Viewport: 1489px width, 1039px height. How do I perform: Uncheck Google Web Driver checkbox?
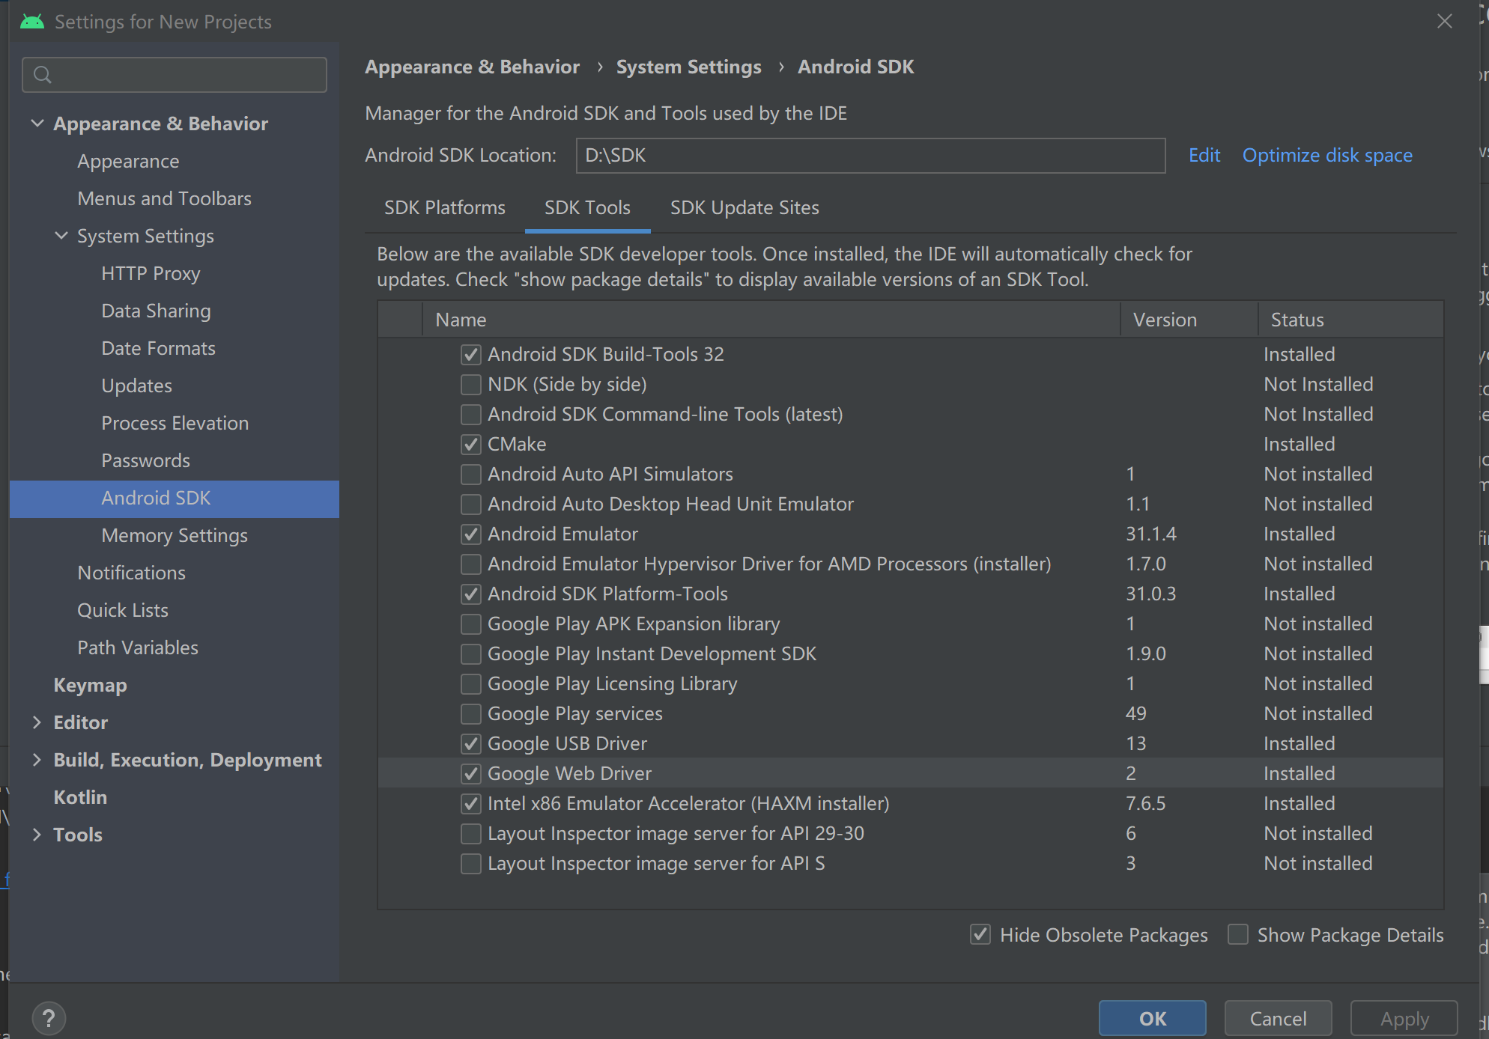click(470, 773)
